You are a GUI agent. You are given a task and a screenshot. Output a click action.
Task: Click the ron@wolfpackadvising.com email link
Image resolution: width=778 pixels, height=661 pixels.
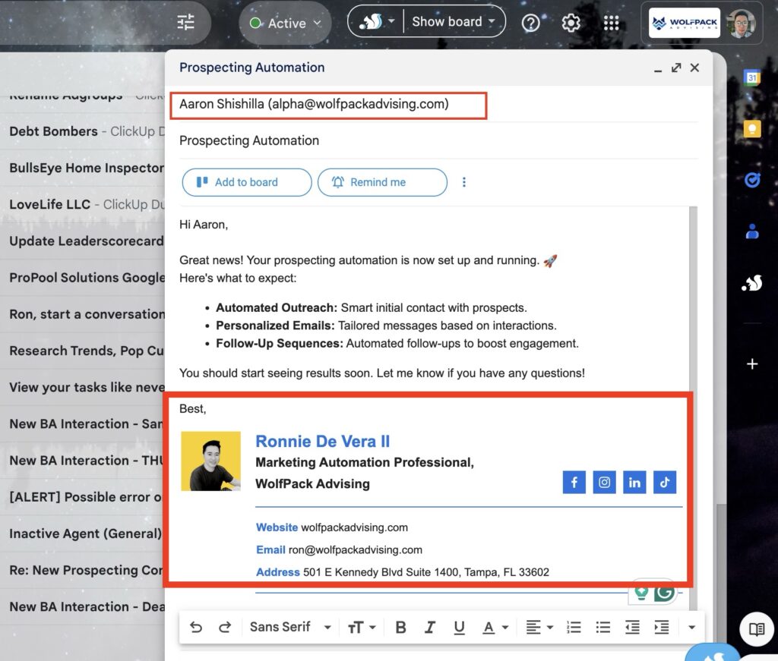(x=356, y=549)
